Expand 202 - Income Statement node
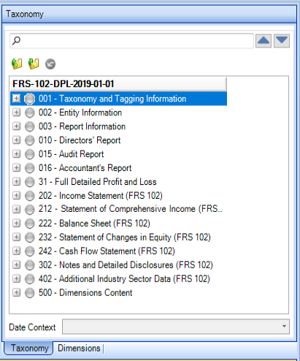Image resolution: width=300 pixels, height=361 pixels. tap(16, 195)
